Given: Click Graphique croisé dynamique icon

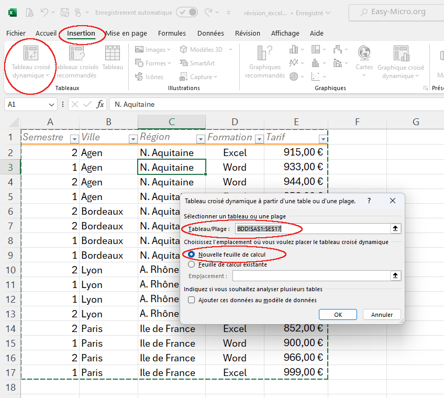Looking at the screenshot, I should (x=401, y=53).
